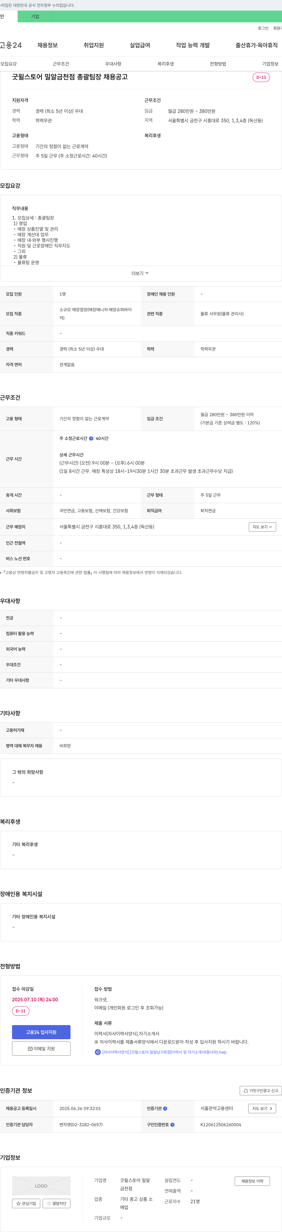Image resolution: width=282 pixels, height=1232 pixels.
Task: Click the contact 변자영(02-3282-0657)
Action: 81,1125
